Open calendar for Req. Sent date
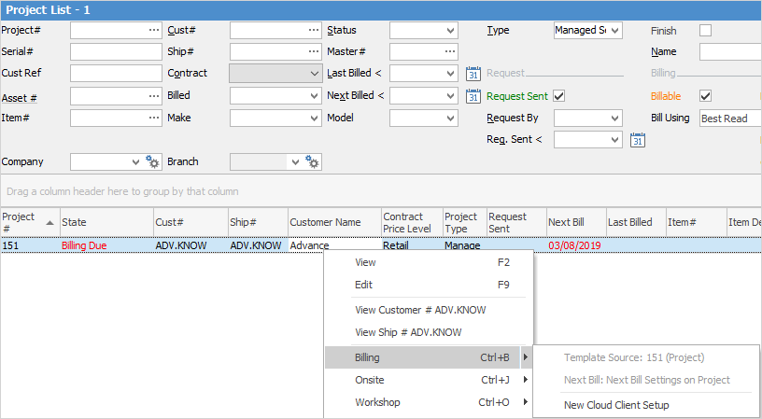This screenshot has width=762, height=419. click(638, 140)
